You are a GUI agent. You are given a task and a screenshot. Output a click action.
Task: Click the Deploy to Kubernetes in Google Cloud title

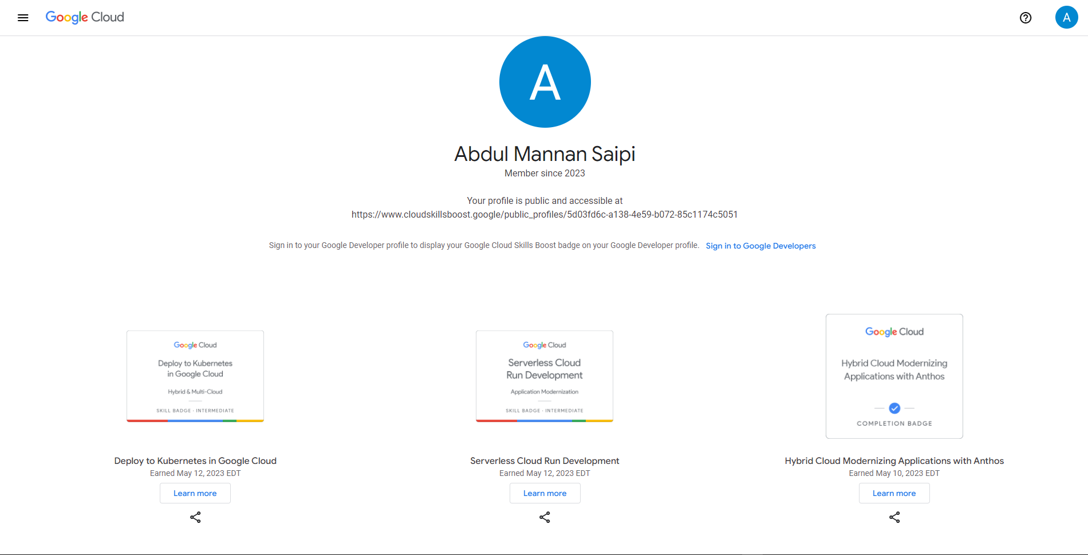pyautogui.click(x=195, y=461)
